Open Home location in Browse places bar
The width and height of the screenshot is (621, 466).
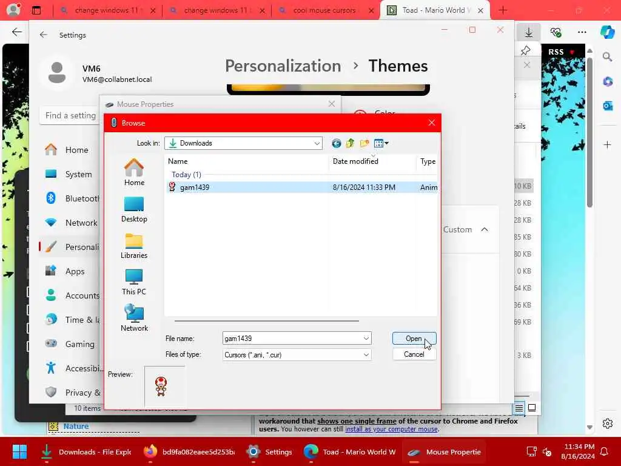[134, 172]
